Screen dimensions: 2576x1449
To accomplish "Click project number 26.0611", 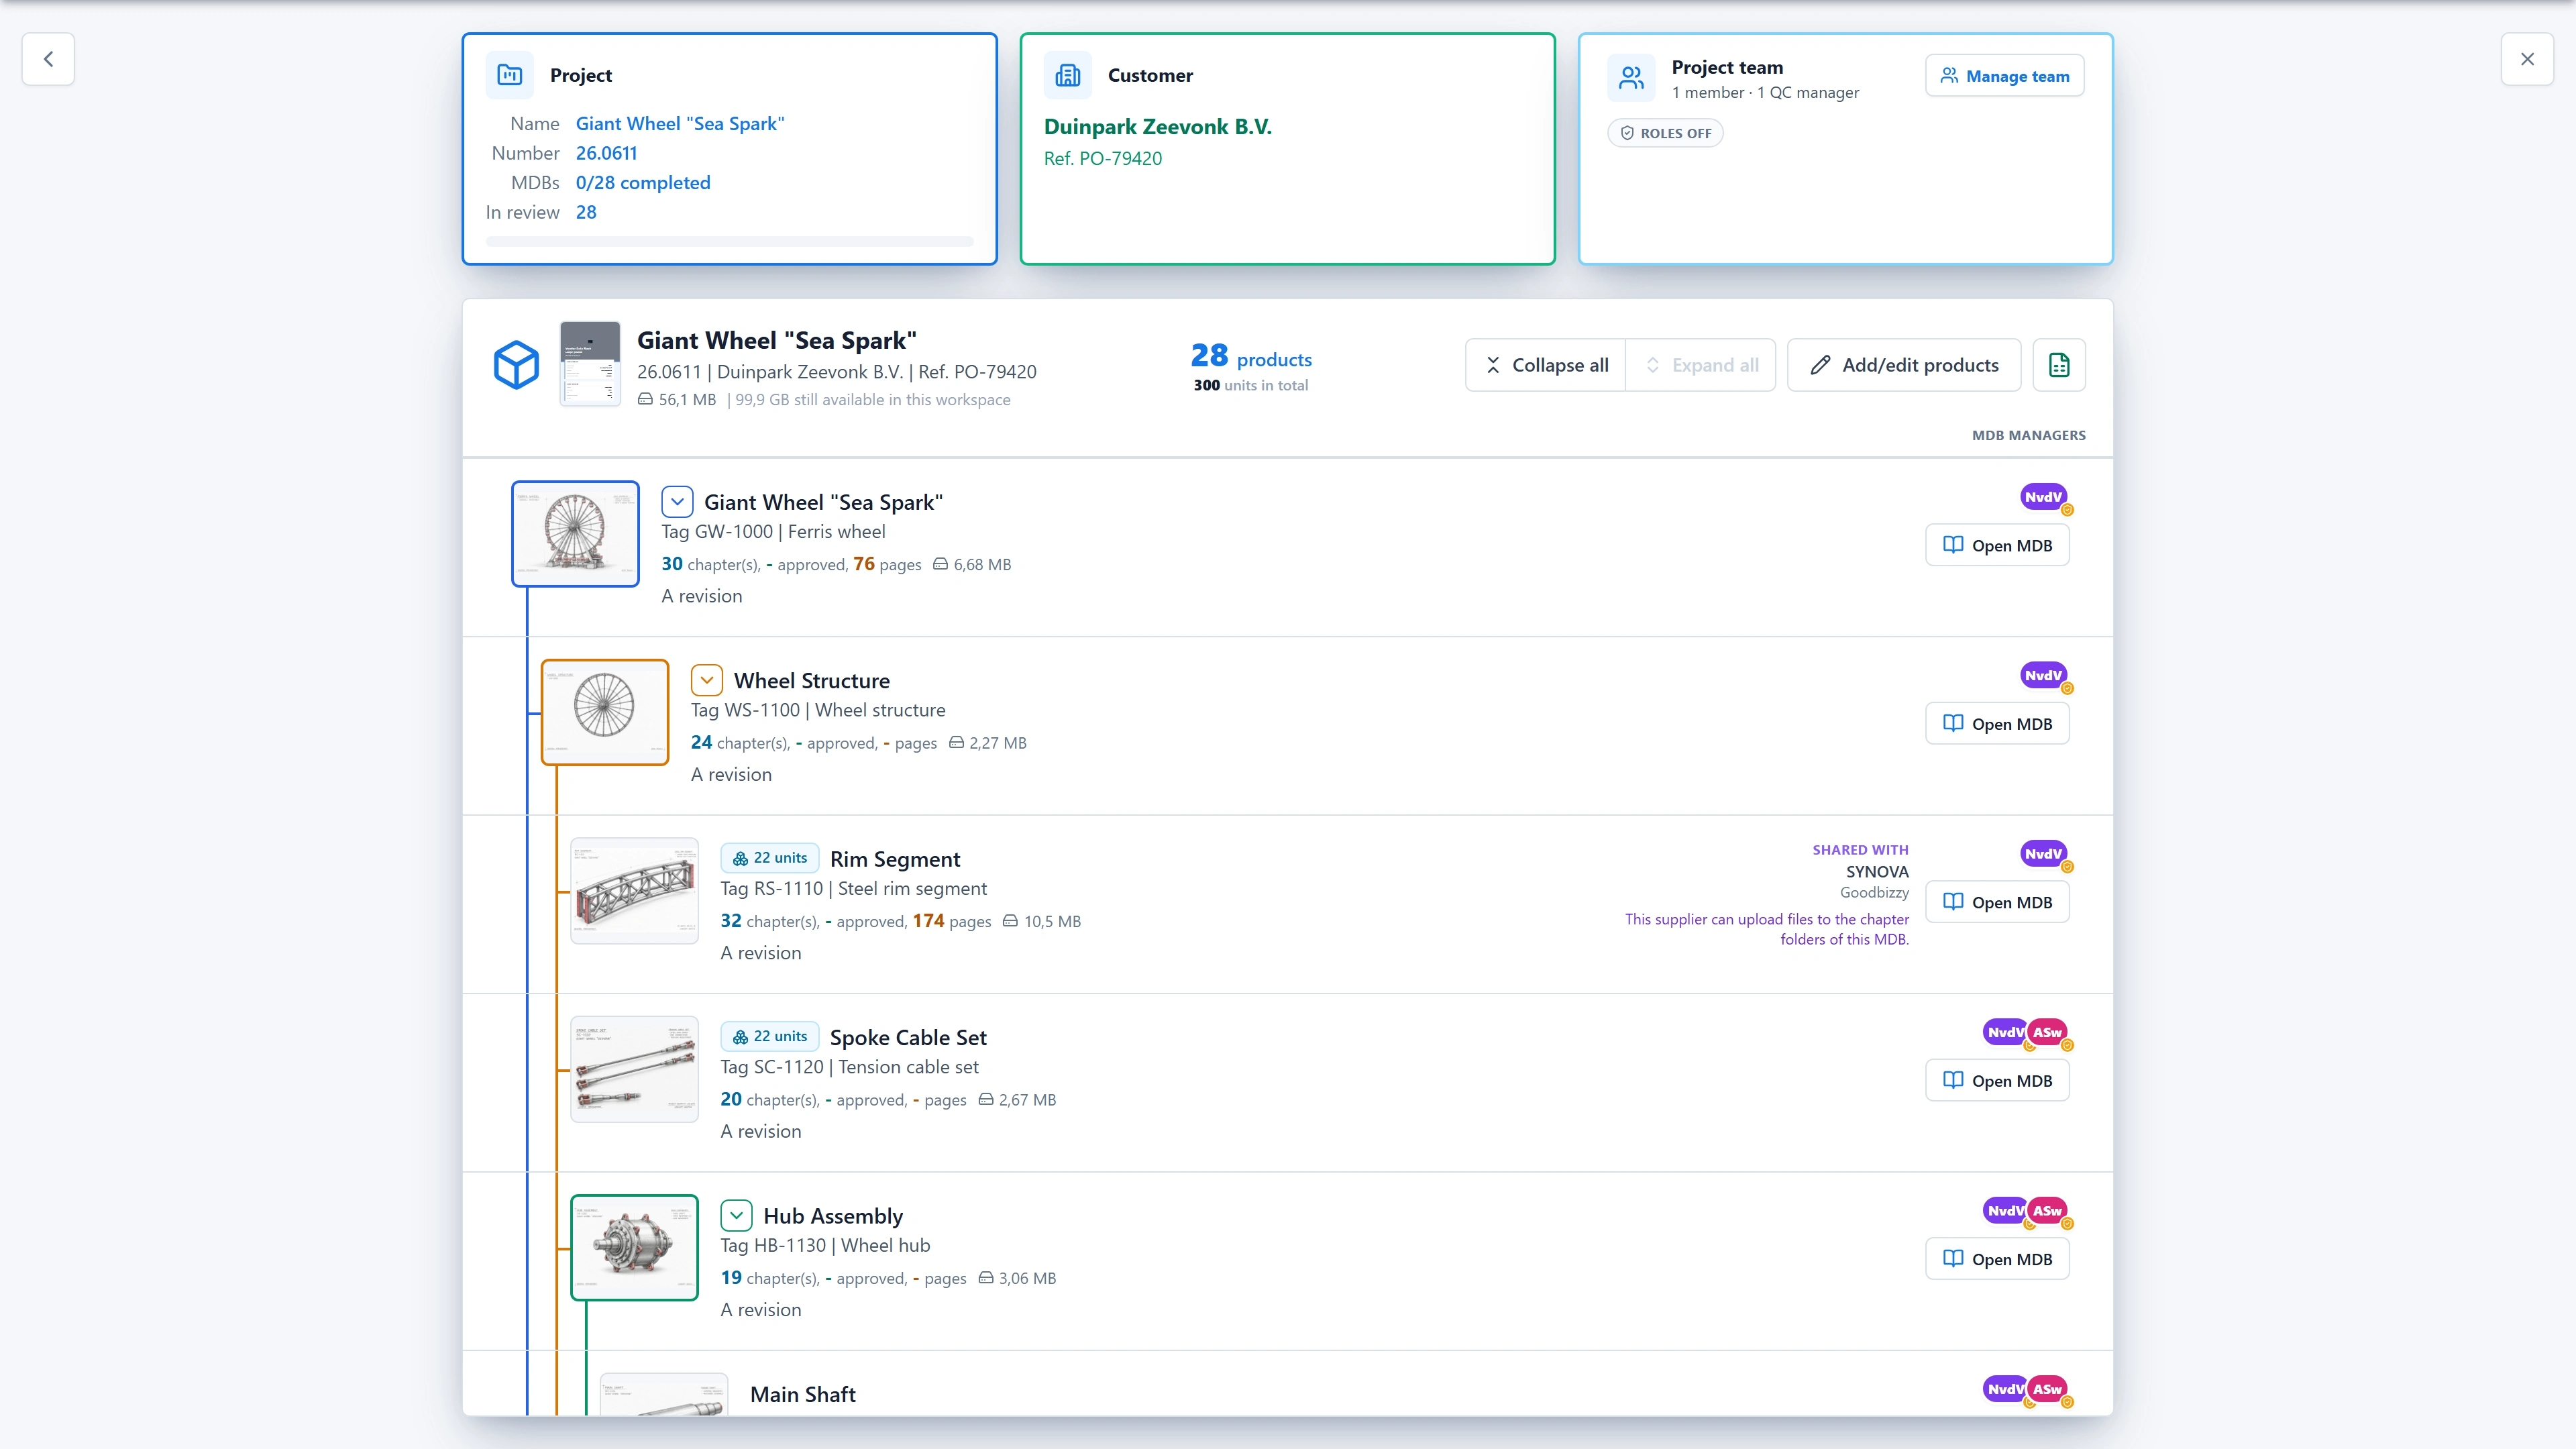I will (x=606, y=153).
